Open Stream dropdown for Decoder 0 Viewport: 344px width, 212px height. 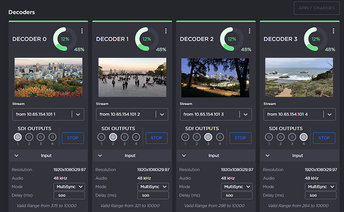tap(47, 114)
